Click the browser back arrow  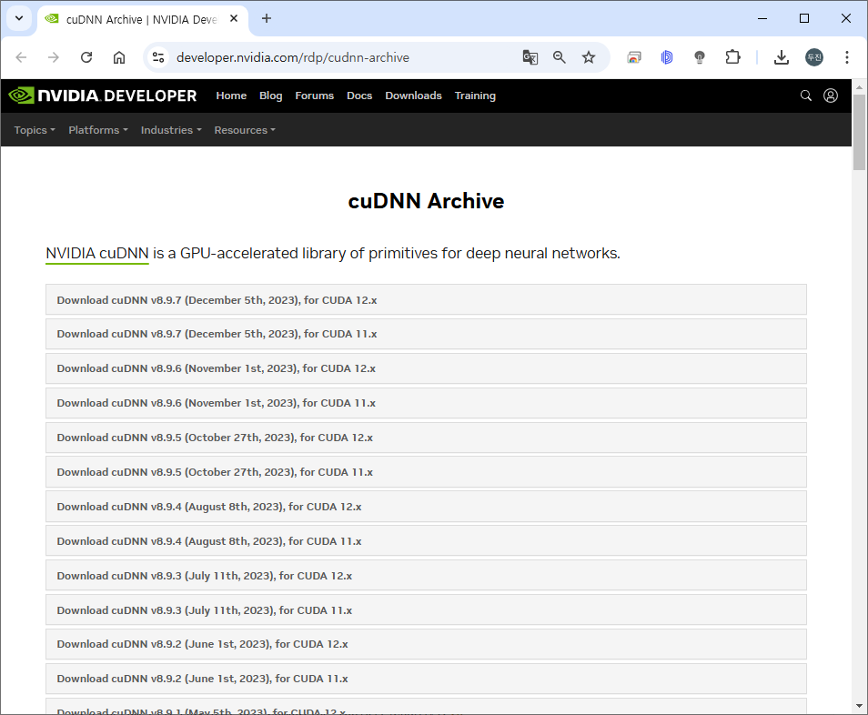[21, 57]
